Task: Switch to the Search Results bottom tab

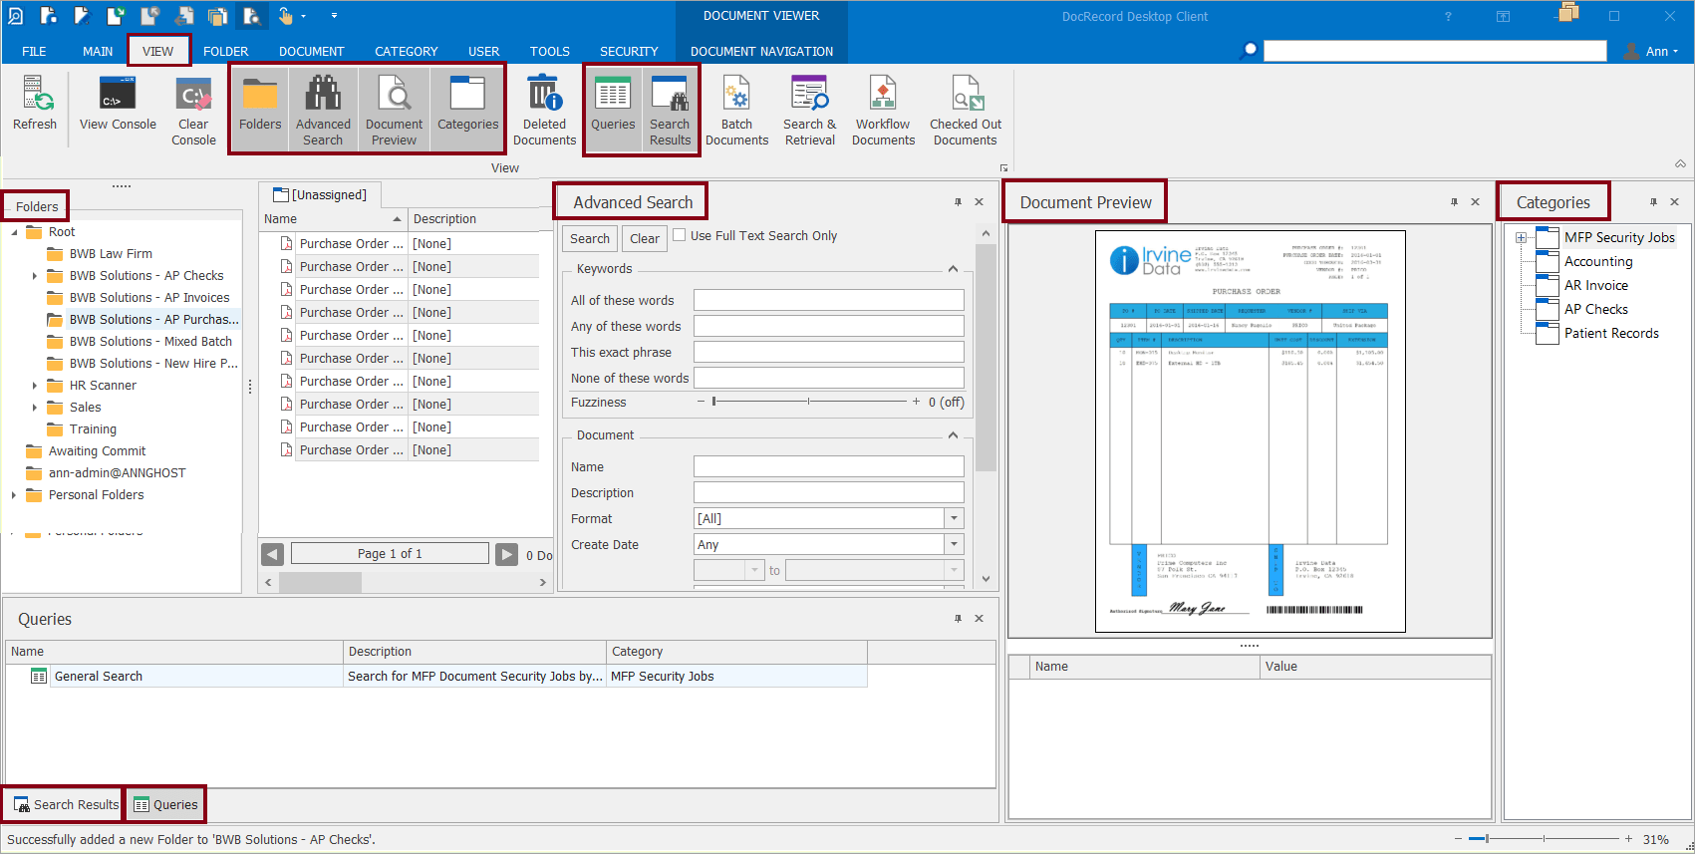Action: tap(66, 804)
